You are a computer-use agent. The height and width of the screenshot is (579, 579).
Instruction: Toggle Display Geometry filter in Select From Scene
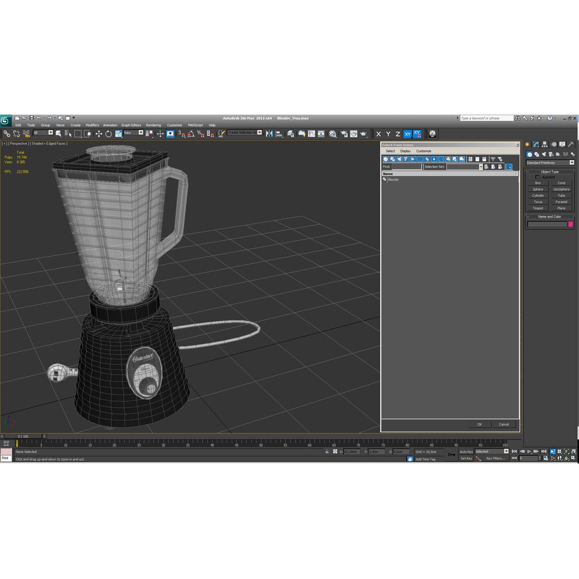coord(385,159)
